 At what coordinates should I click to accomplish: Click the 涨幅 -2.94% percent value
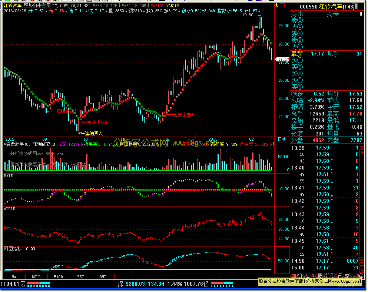(x=316, y=101)
